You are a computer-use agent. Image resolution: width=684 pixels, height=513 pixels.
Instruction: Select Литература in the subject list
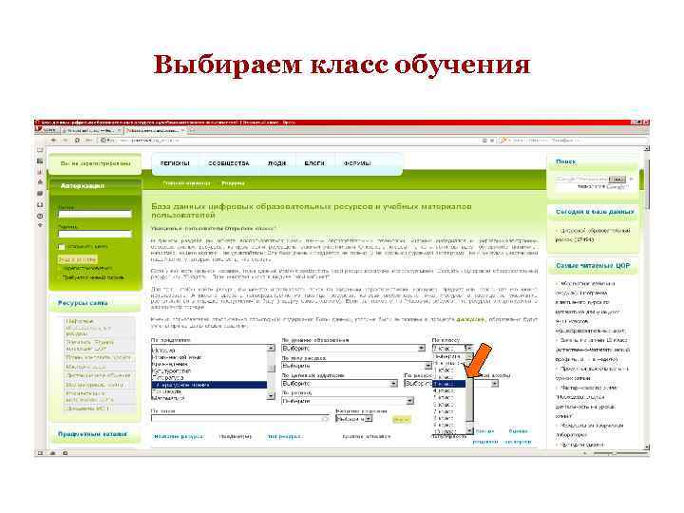pyautogui.click(x=209, y=378)
